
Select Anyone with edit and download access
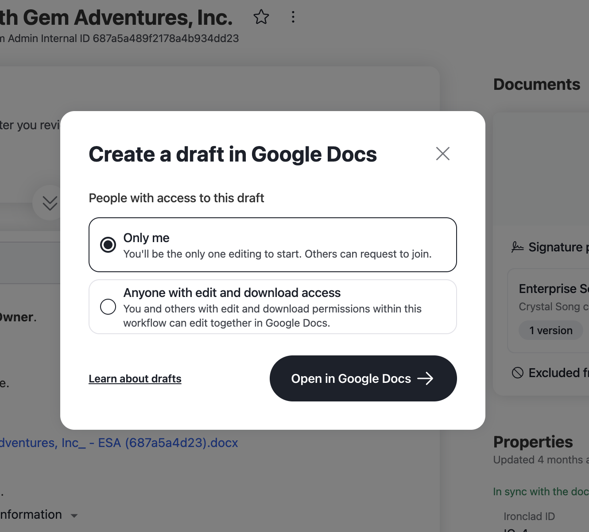pyautogui.click(x=108, y=307)
